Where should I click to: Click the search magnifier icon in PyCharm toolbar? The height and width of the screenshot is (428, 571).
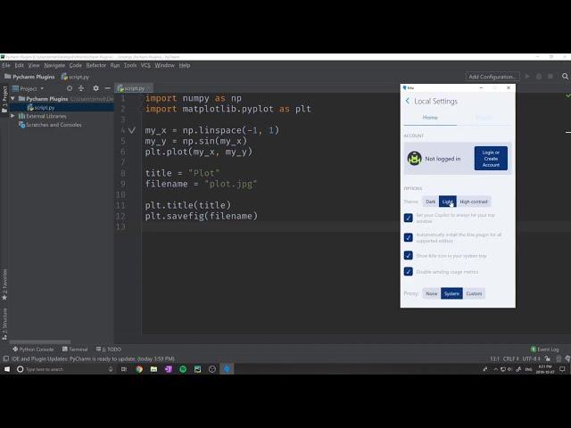click(563, 77)
